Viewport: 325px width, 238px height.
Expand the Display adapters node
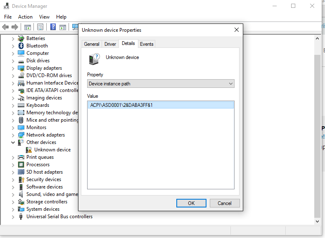(x=13, y=68)
